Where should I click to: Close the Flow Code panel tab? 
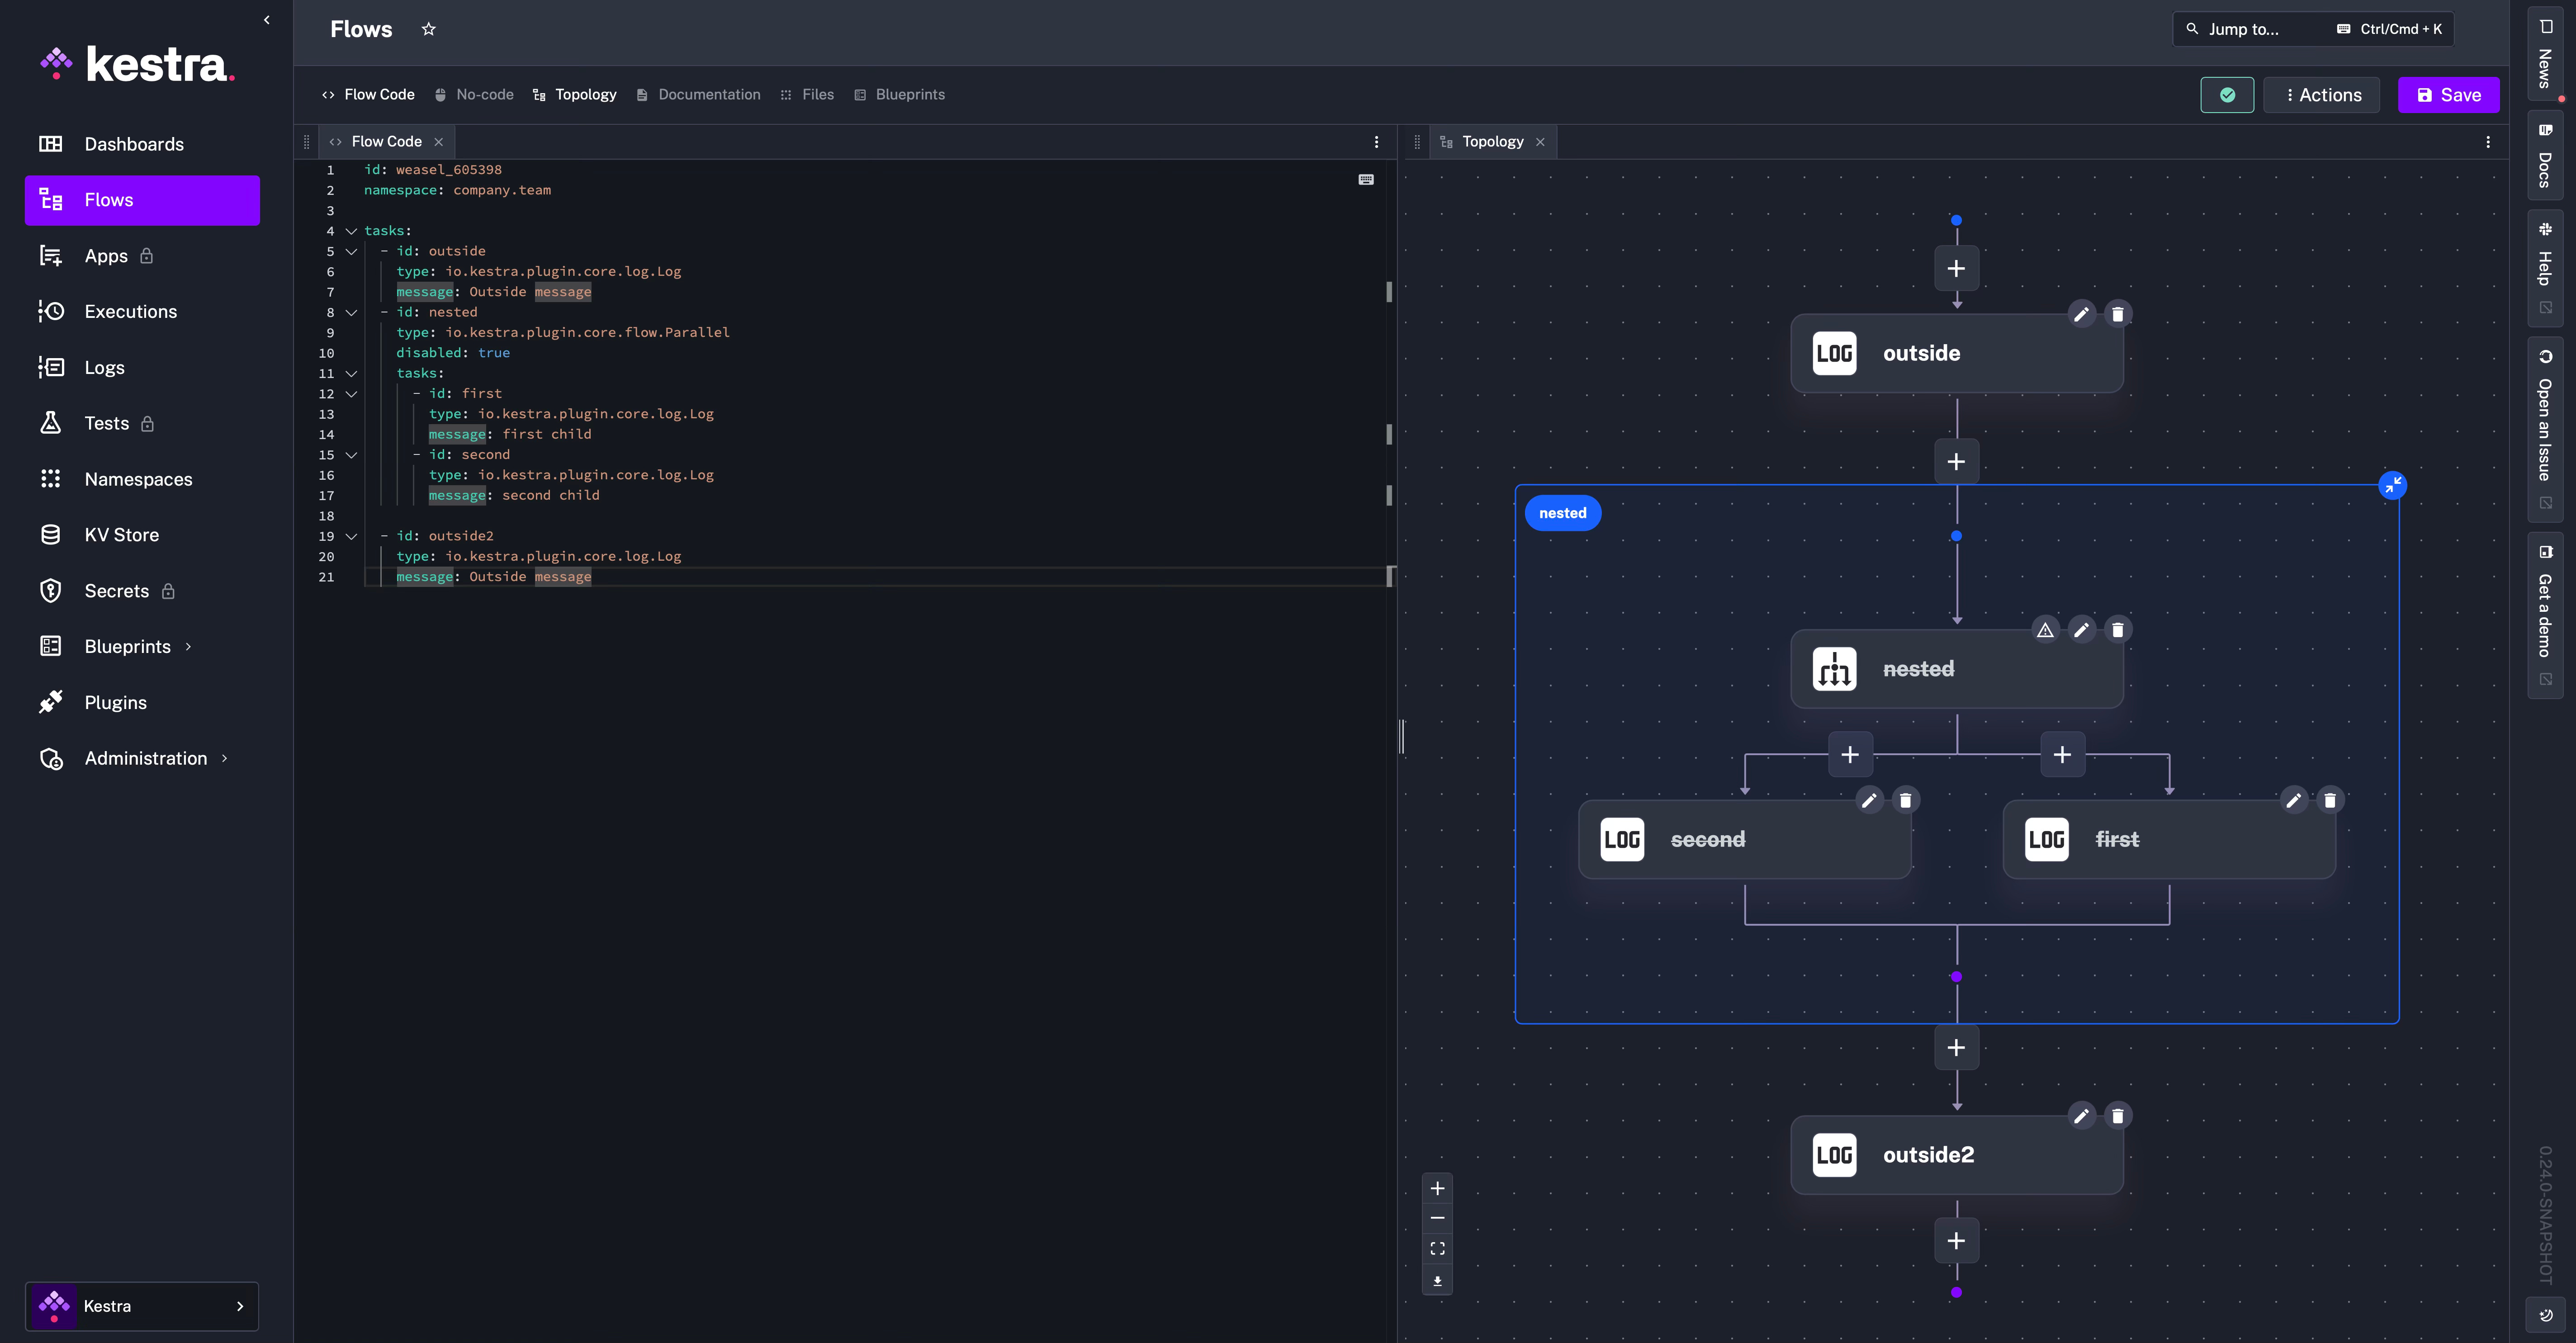click(x=438, y=142)
